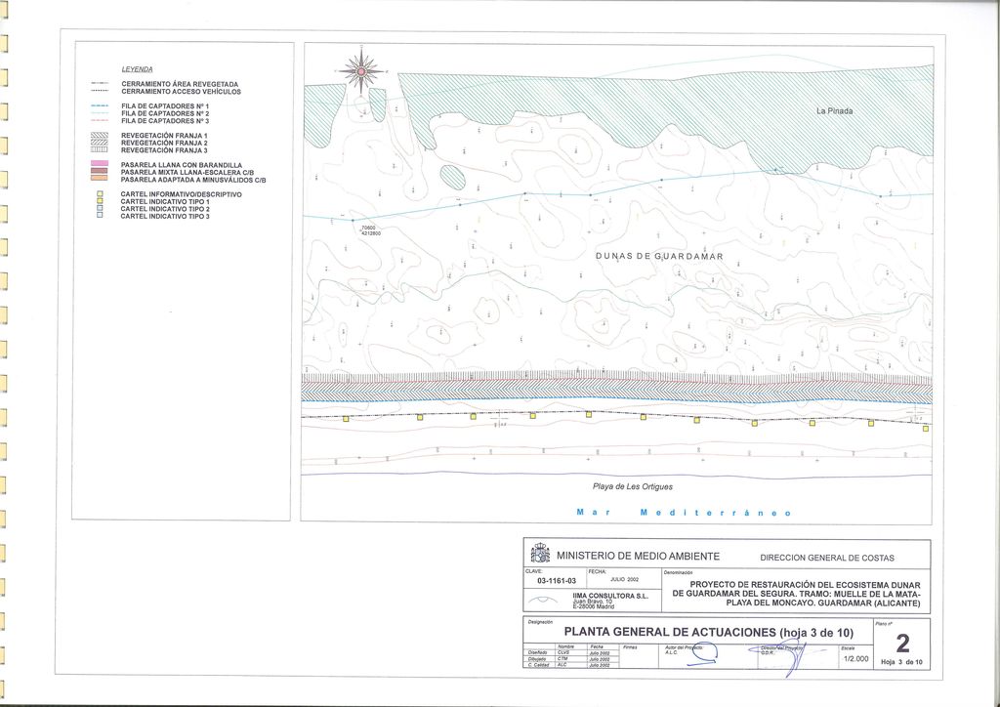Screen dimensions: 1000x707
Task: Click the compass rose north symbol
Action: pyautogui.click(x=362, y=70)
